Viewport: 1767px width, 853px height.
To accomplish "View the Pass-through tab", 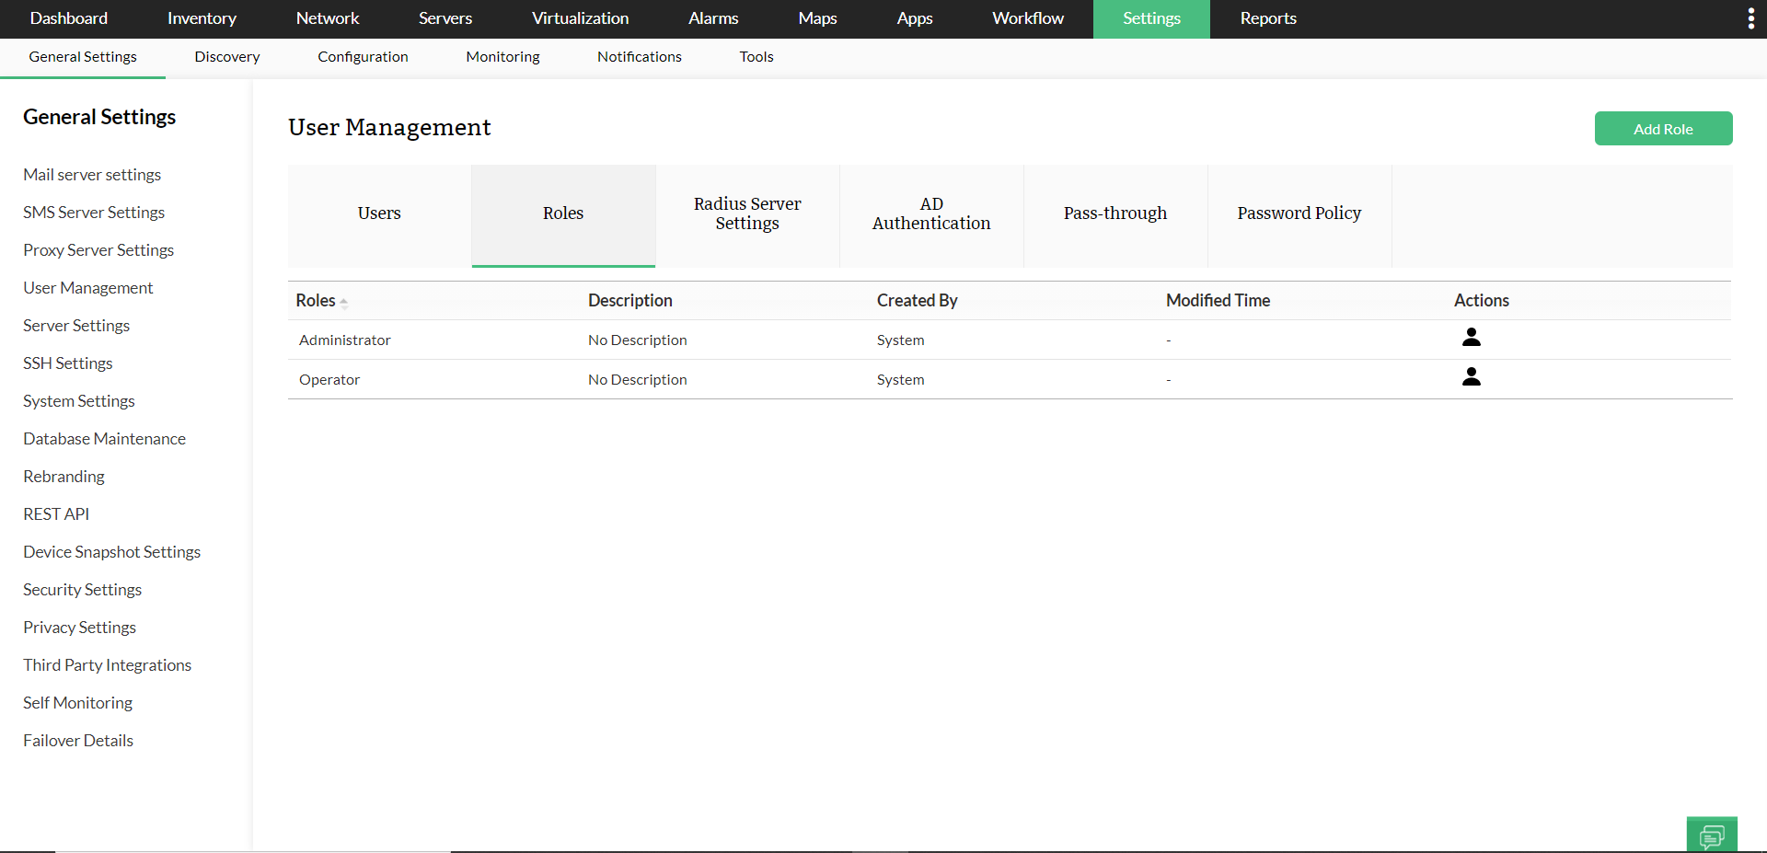I will point(1114,213).
